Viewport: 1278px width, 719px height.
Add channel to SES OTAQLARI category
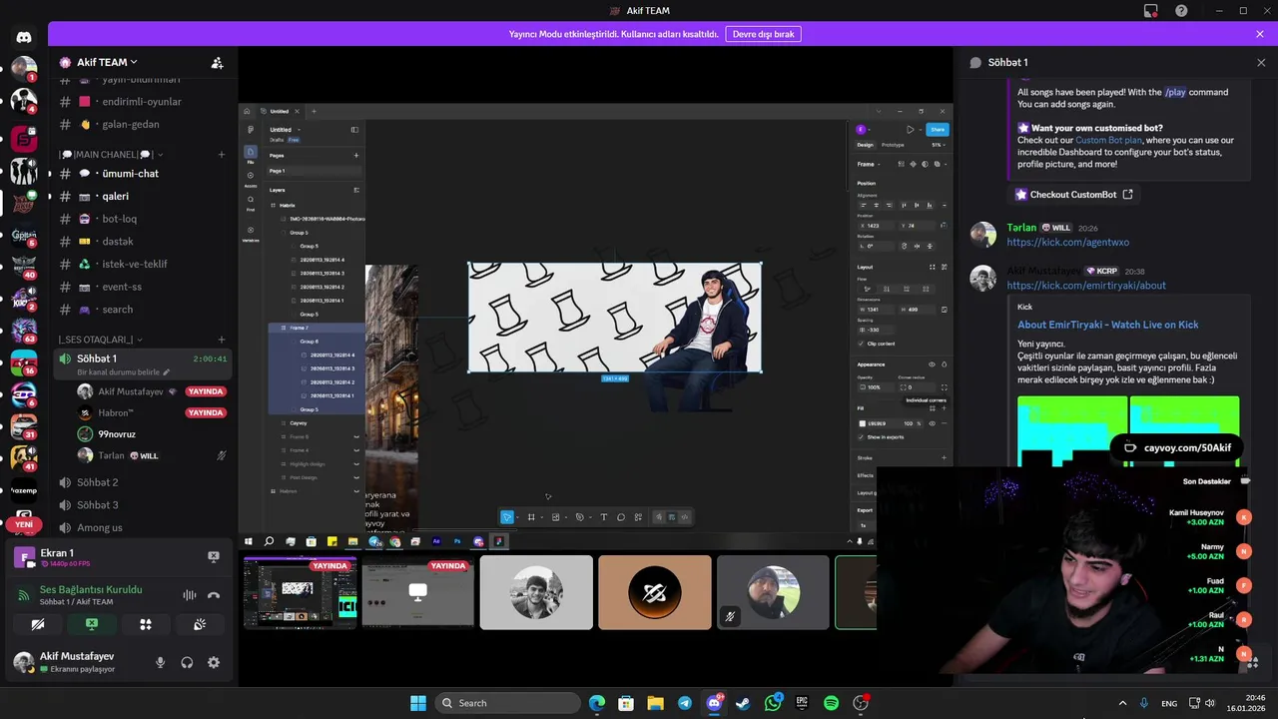[222, 340]
